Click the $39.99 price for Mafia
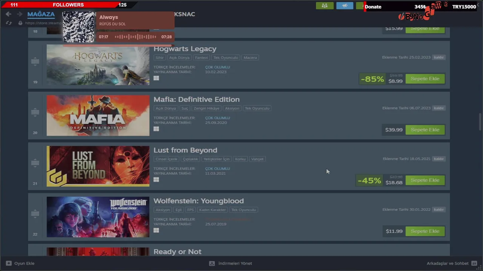This screenshot has width=483, height=271. coord(394,130)
